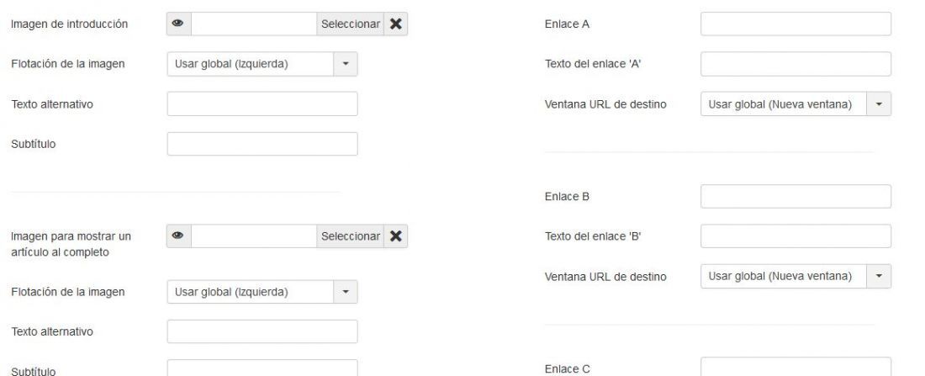Click the full article image path field
925x376 pixels.
coord(254,236)
